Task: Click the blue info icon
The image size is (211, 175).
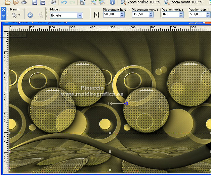Action: [x=113, y=2]
